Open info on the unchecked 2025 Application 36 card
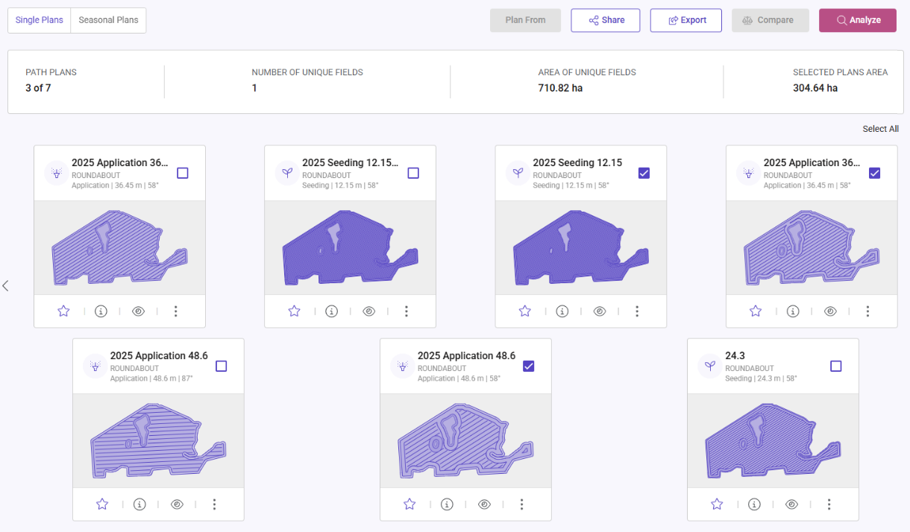Viewport: 910px width, 532px height. [101, 311]
